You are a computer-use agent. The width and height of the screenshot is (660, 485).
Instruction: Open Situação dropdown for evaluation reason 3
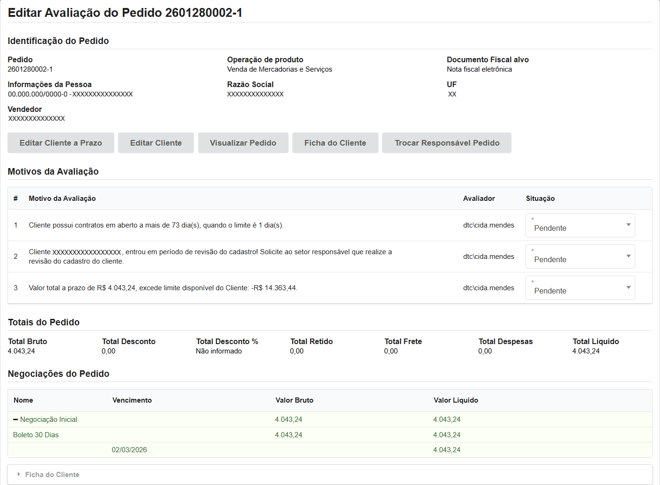click(x=580, y=288)
